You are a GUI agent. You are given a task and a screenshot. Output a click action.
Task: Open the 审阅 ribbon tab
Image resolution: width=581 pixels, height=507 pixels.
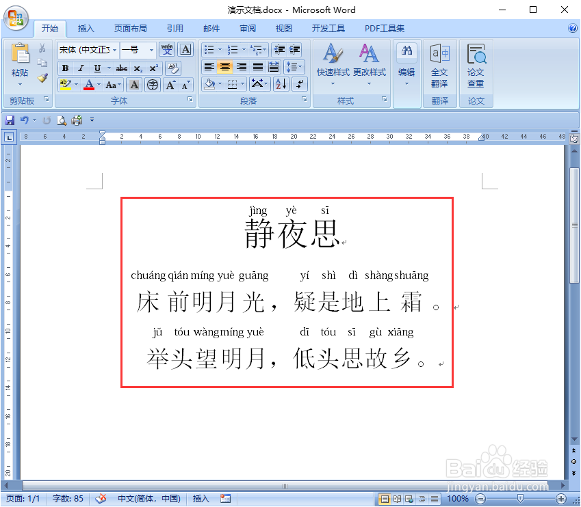[x=247, y=29]
